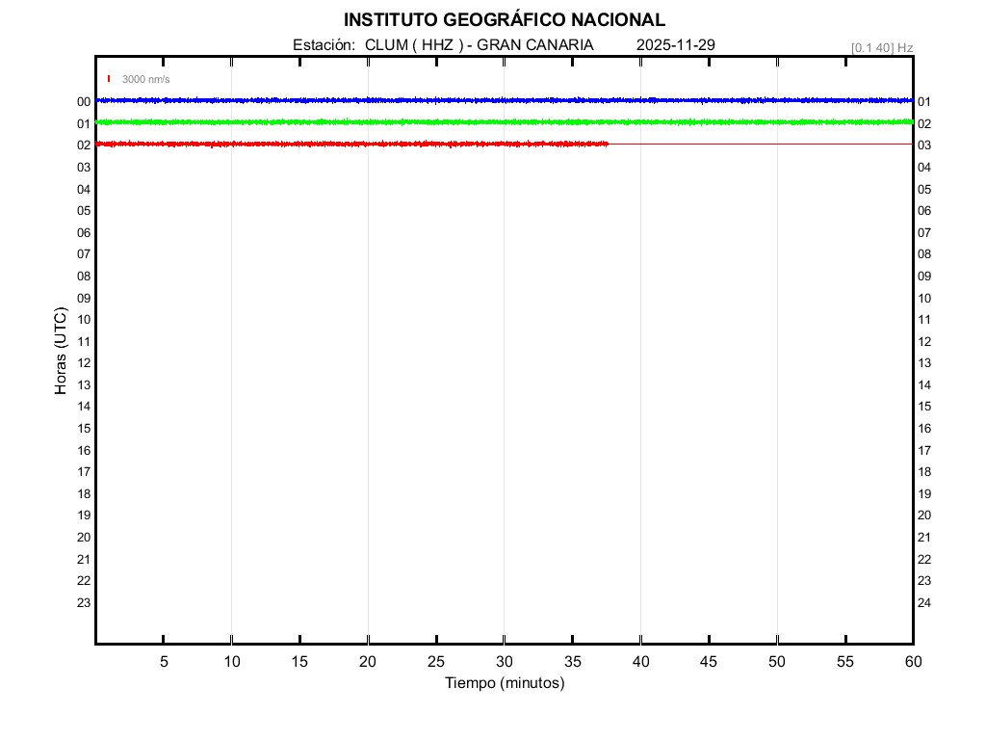Viewport: 986px width, 740px height.
Task: Click the INSTITUTO GEOGRÁFICO NACIONAL title
Action: [x=504, y=20]
